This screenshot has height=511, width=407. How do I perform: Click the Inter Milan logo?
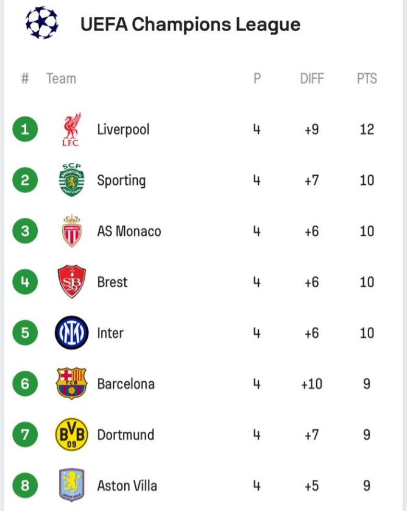point(71,333)
